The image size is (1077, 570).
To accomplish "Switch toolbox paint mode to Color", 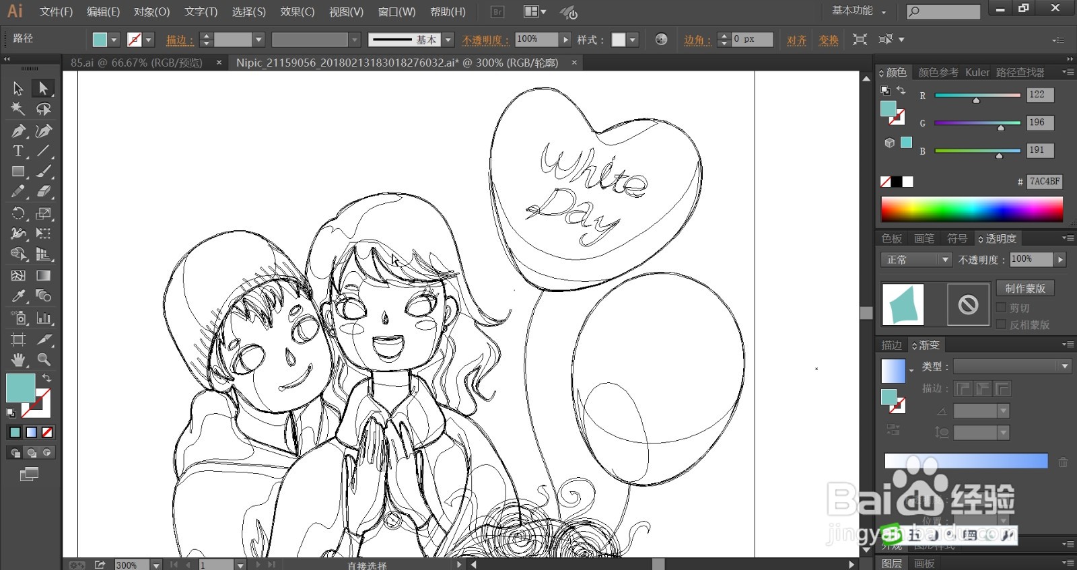I will pyautogui.click(x=15, y=432).
